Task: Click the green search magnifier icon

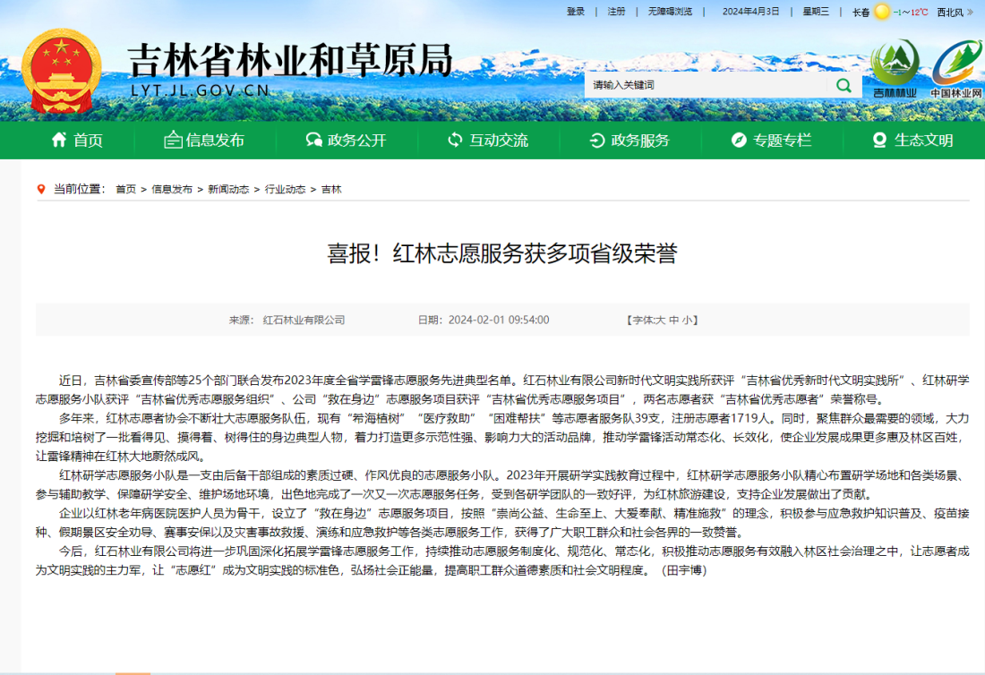Action: pos(844,85)
